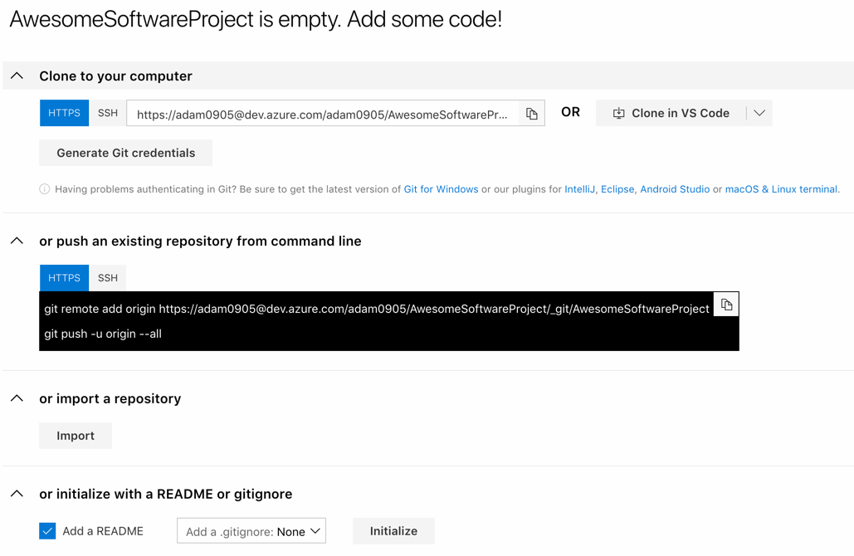854x556 pixels.
Task: Click inside the clone URL field
Action: pos(324,113)
